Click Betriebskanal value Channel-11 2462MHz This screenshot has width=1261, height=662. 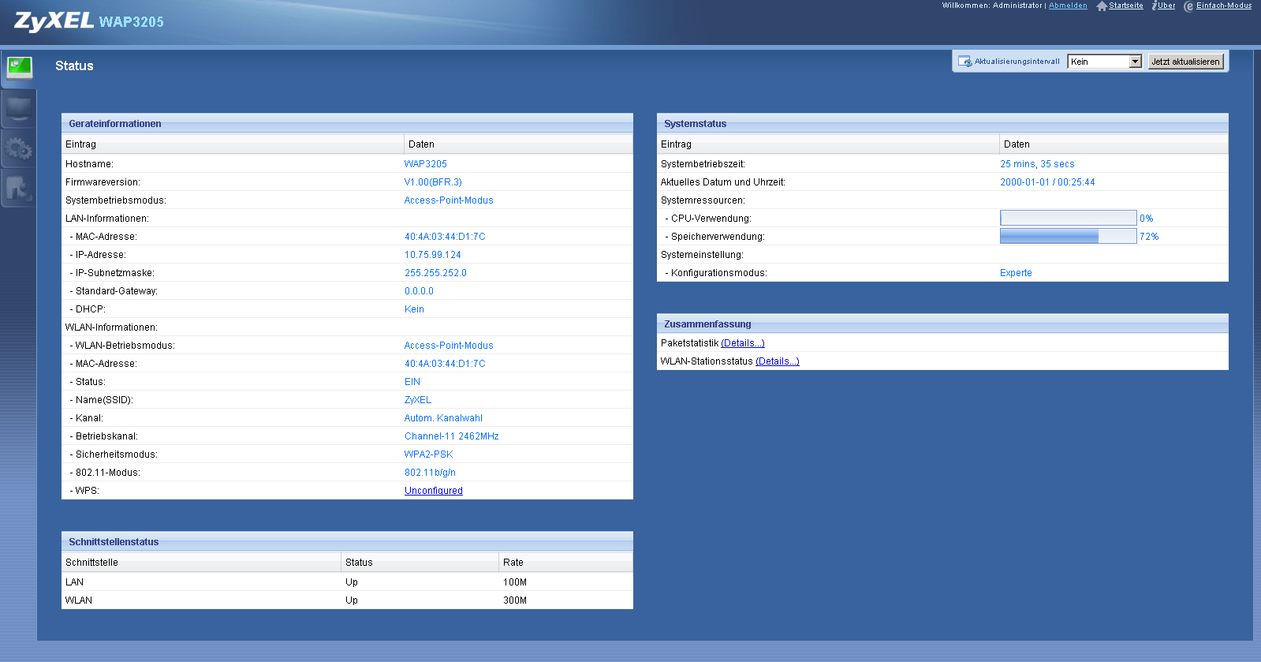[x=451, y=436]
